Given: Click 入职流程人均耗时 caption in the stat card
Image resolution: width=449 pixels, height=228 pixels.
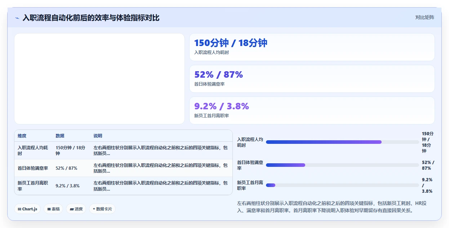Looking at the screenshot, I should pyautogui.click(x=212, y=53).
